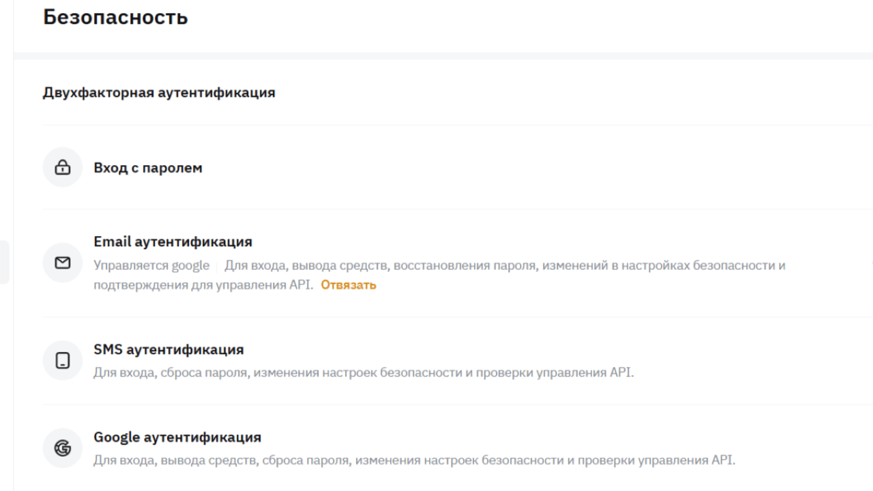Open the 'Вход с паролем' setting
This screenshot has width=873, height=491.
tap(148, 168)
